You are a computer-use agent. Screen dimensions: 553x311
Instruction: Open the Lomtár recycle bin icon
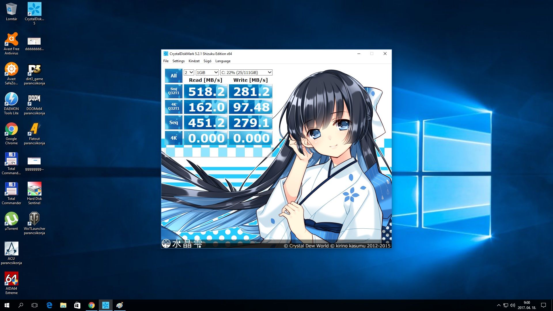(12, 12)
